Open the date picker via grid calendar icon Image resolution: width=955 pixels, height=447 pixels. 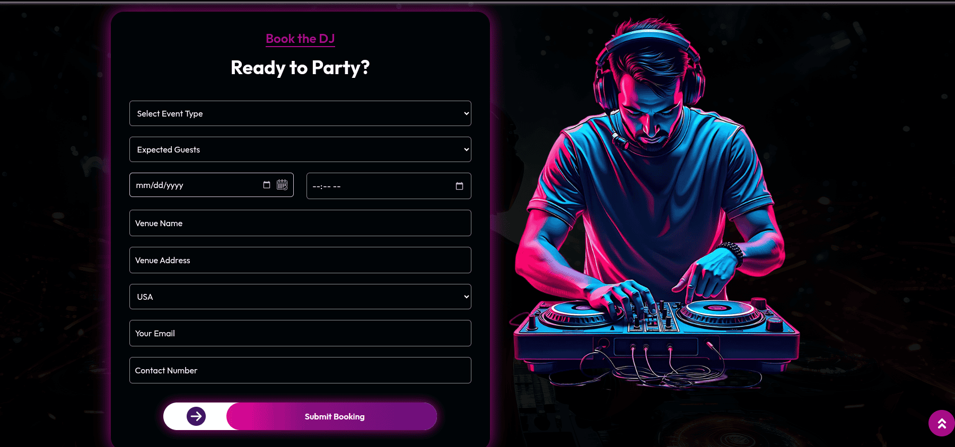[x=282, y=184]
